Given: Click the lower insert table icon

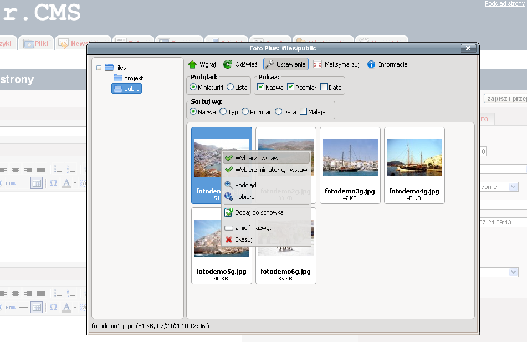Looking at the screenshot, I should click(x=37, y=308).
